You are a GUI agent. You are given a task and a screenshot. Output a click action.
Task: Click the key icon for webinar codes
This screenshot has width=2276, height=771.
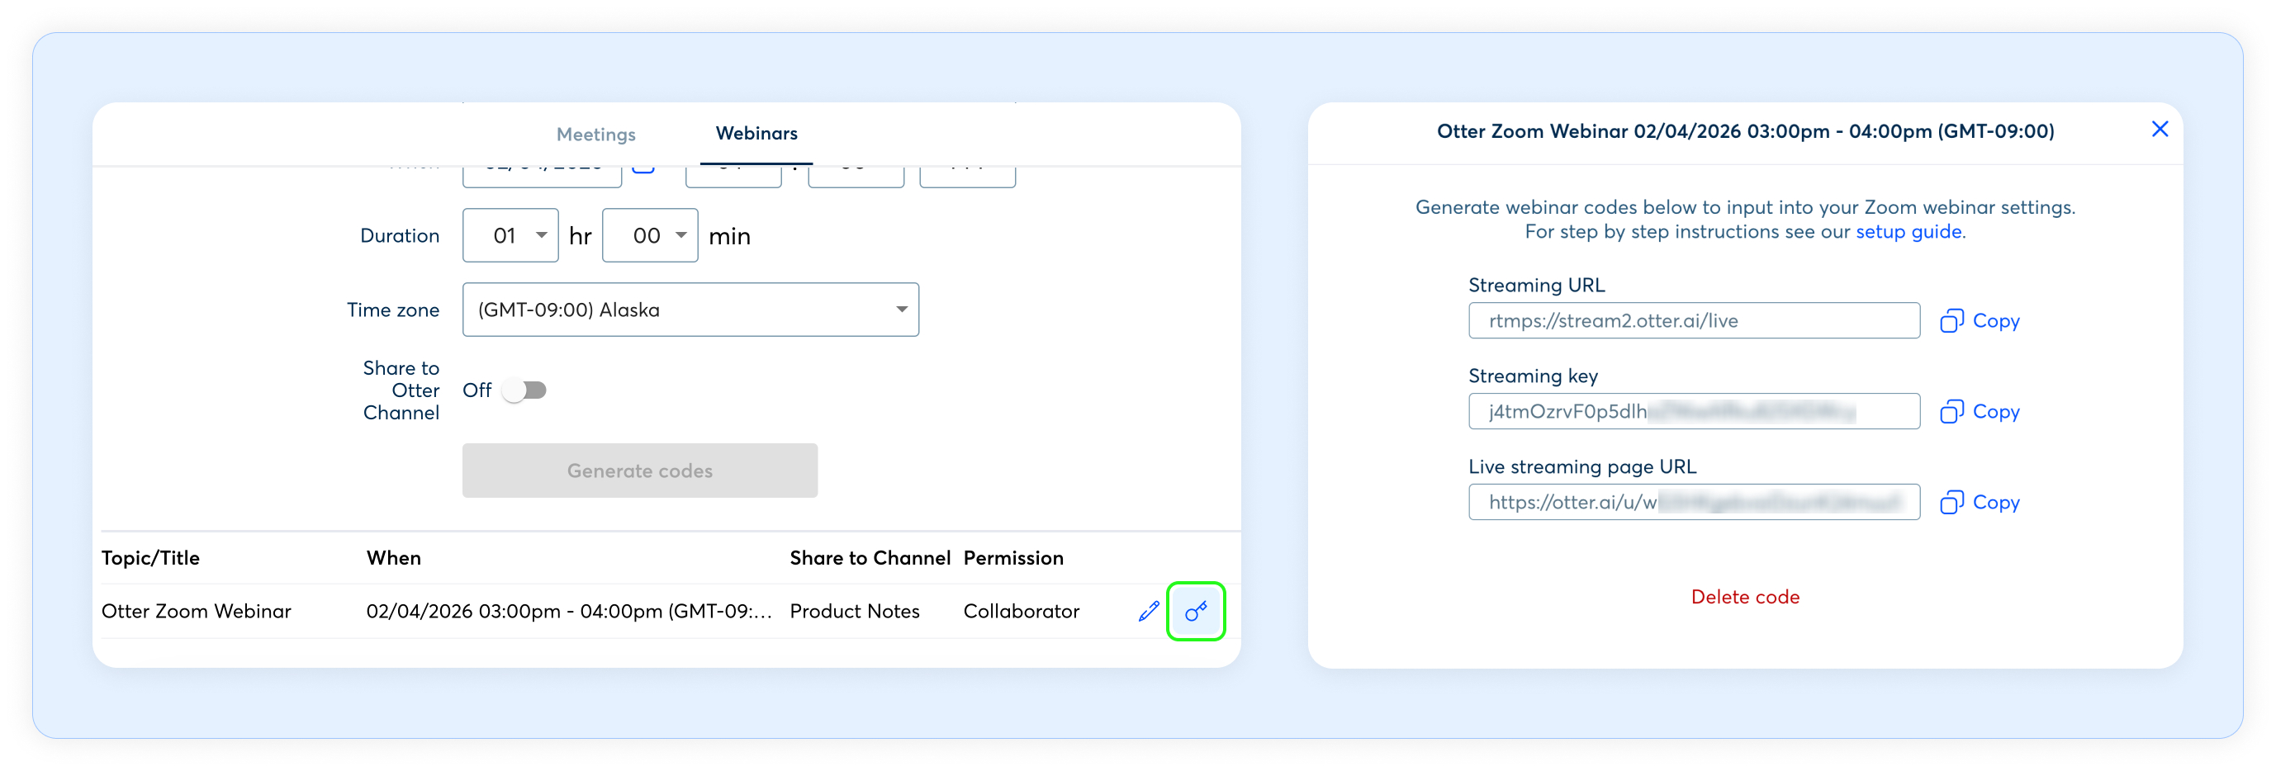[x=1196, y=611]
